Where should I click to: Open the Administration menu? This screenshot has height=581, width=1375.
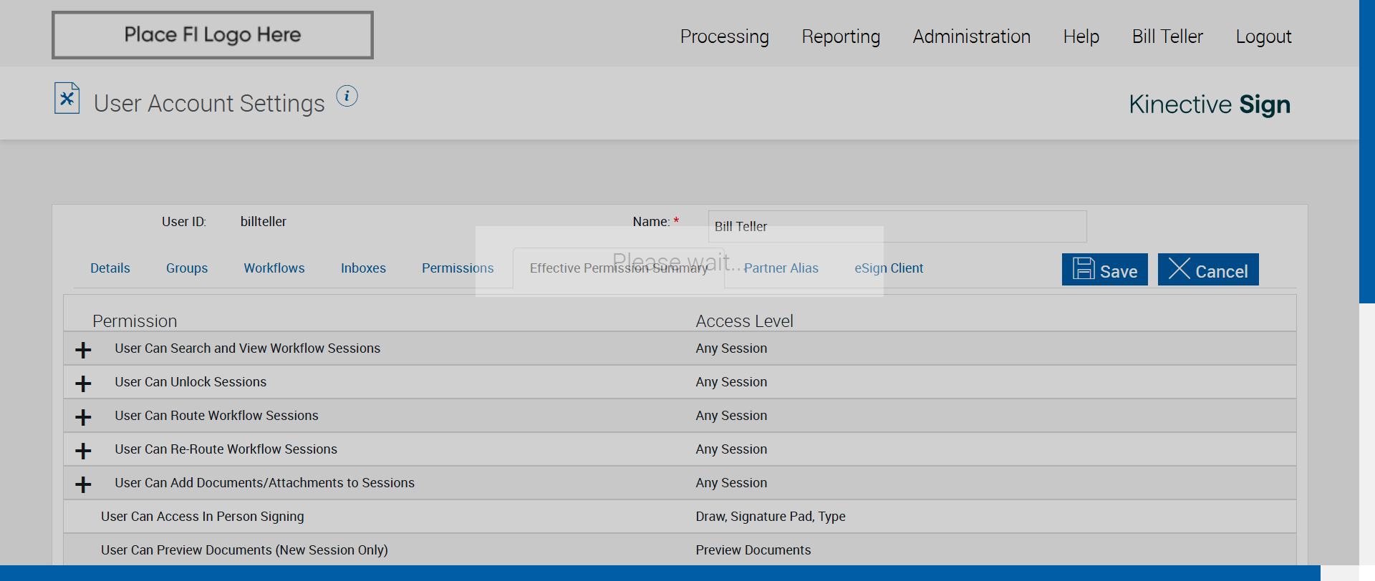(x=971, y=36)
